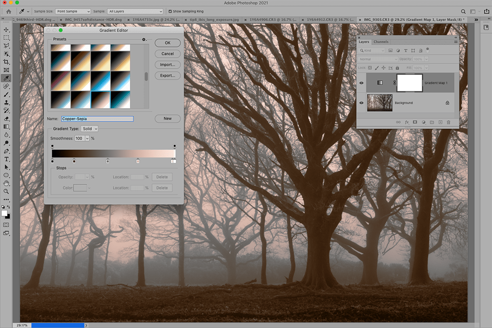
Task: Open the Sample Size dropdown
Action: click(x=73, y=12)
